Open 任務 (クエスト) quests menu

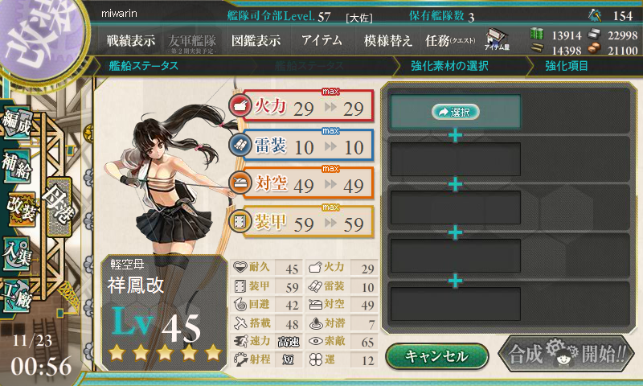(450, 40)
